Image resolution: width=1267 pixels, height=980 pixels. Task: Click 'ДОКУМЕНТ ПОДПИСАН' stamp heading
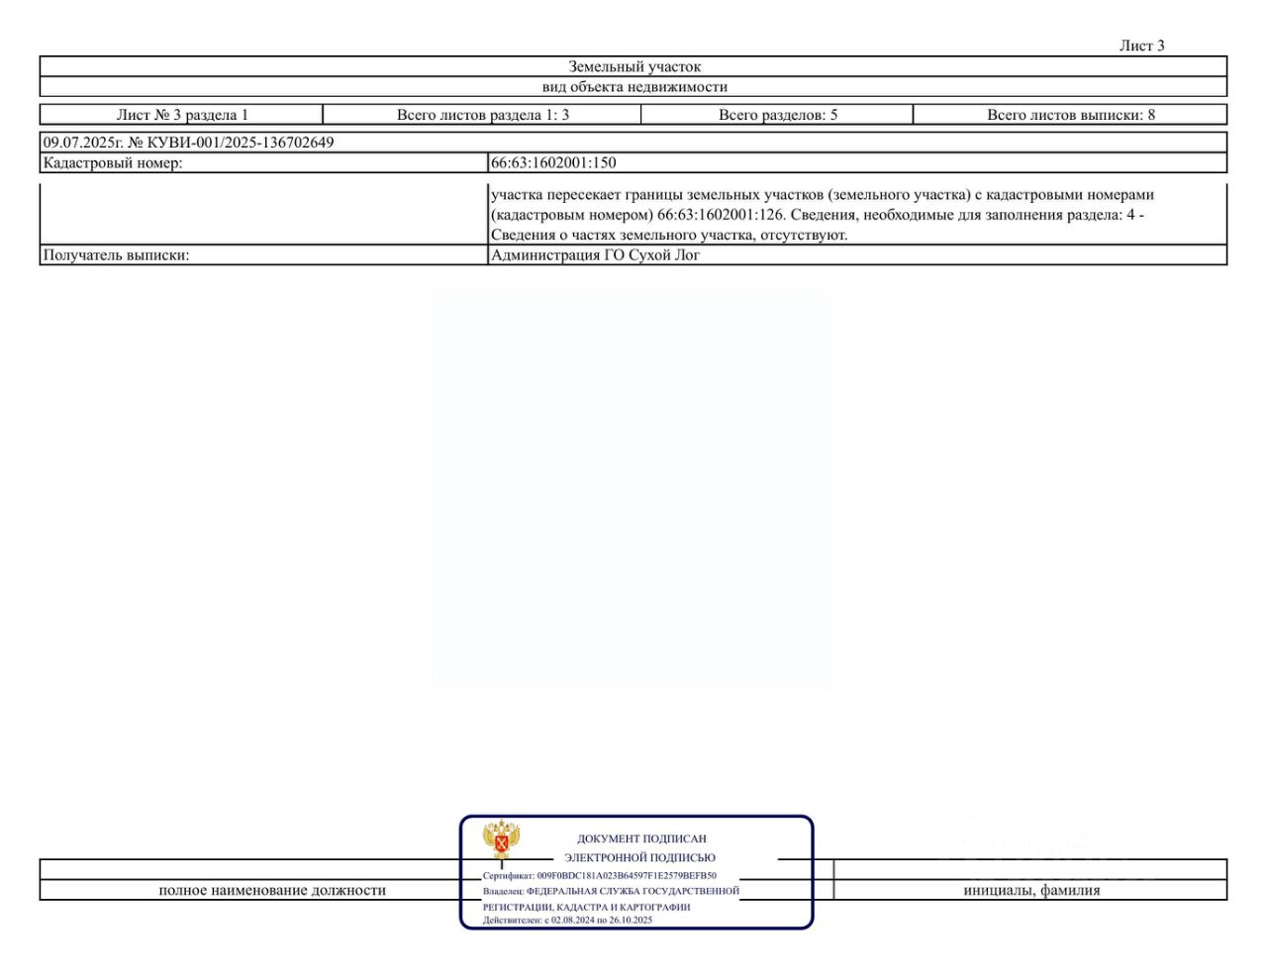(x=641, y=838)
